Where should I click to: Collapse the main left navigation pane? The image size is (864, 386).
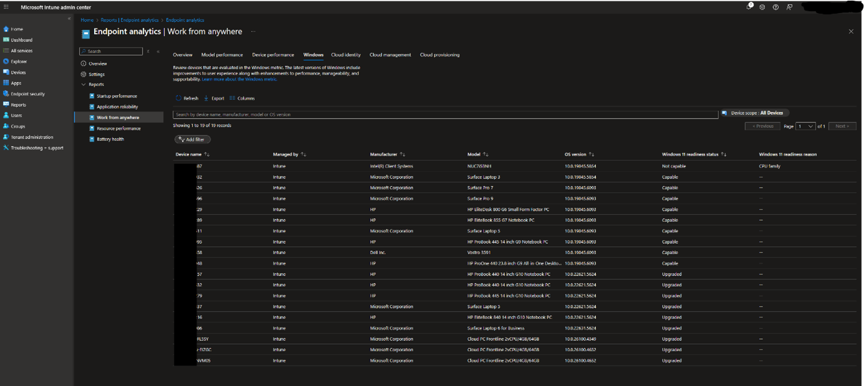click(69, 19)
